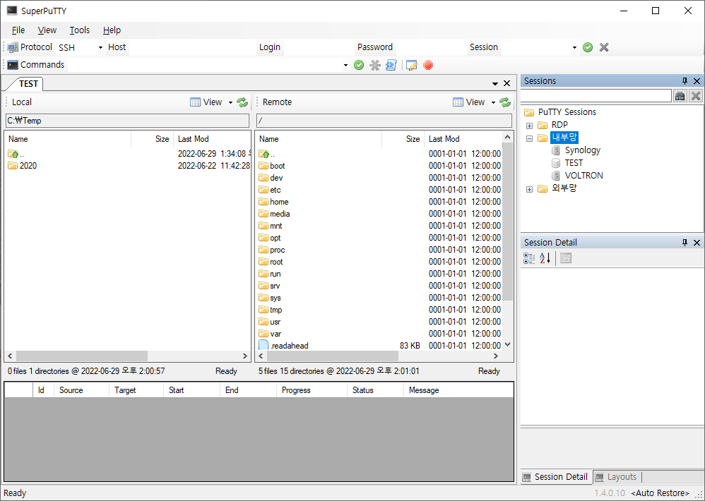Open the Tools menu
This screenshot has width=705, height=501.
click(x=80, y=30)
